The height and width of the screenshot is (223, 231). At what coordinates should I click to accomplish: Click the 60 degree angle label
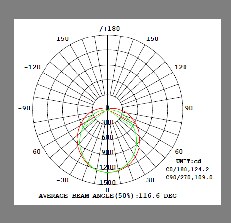pos(179,152)
